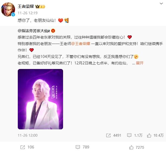Image resolution: width=166 pixels, height=152 pixels.
Task: Open the 王者荣耀 account name link
Action: pyautogui.click(x=26, y=6)
